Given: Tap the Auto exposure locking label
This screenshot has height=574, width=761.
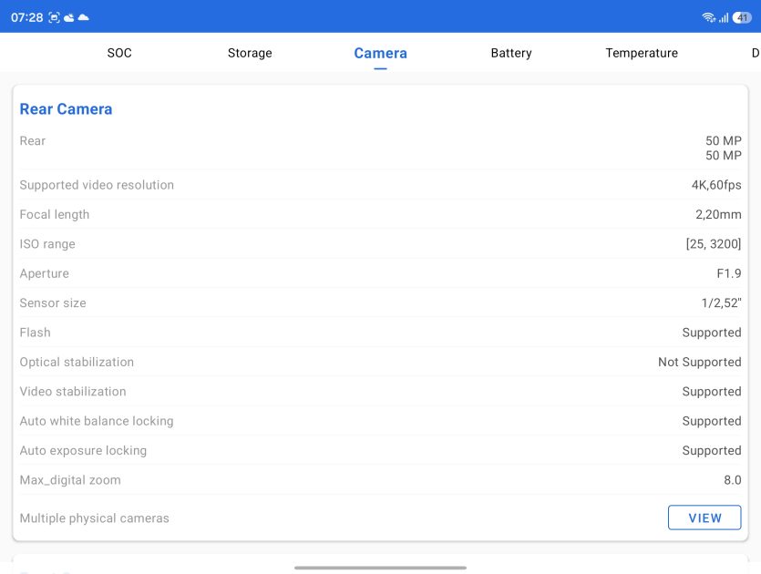Looking at the screenshot, I should pyautogui.click(x=83, y=451).
